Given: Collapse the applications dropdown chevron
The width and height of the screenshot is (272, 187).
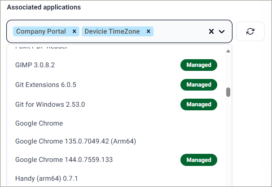Looking at the screenshot, I should [x=222, y=31].
